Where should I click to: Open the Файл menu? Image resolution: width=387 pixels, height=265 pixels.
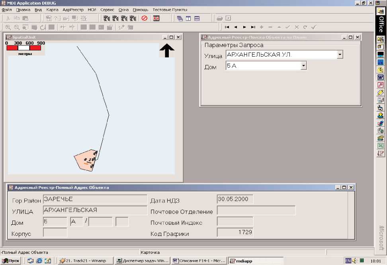(x=7, y=10)
